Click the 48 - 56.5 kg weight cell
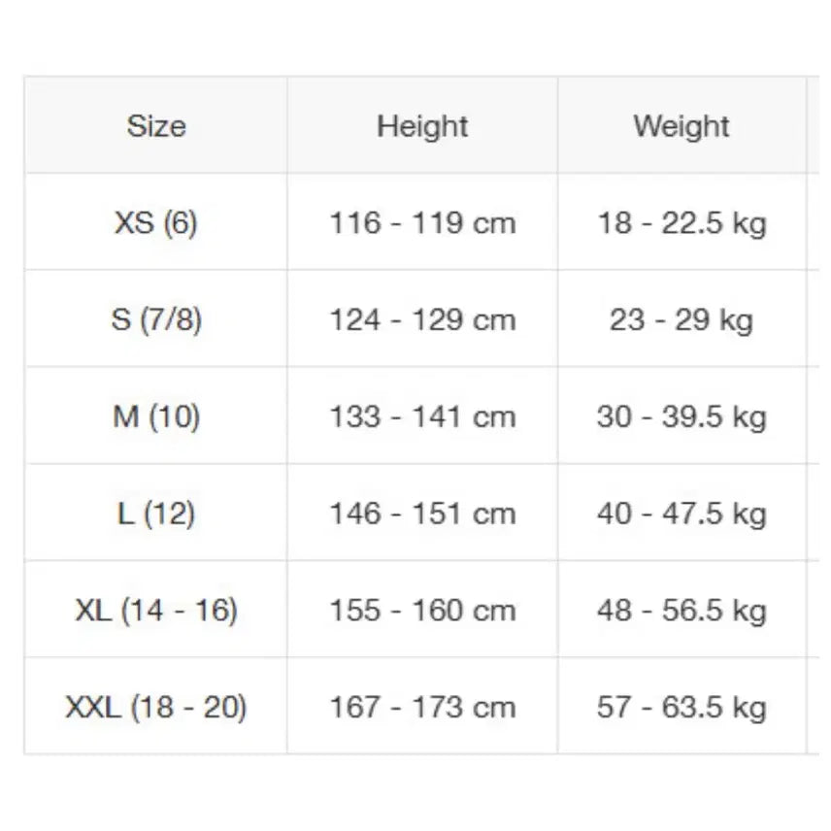 681,611
